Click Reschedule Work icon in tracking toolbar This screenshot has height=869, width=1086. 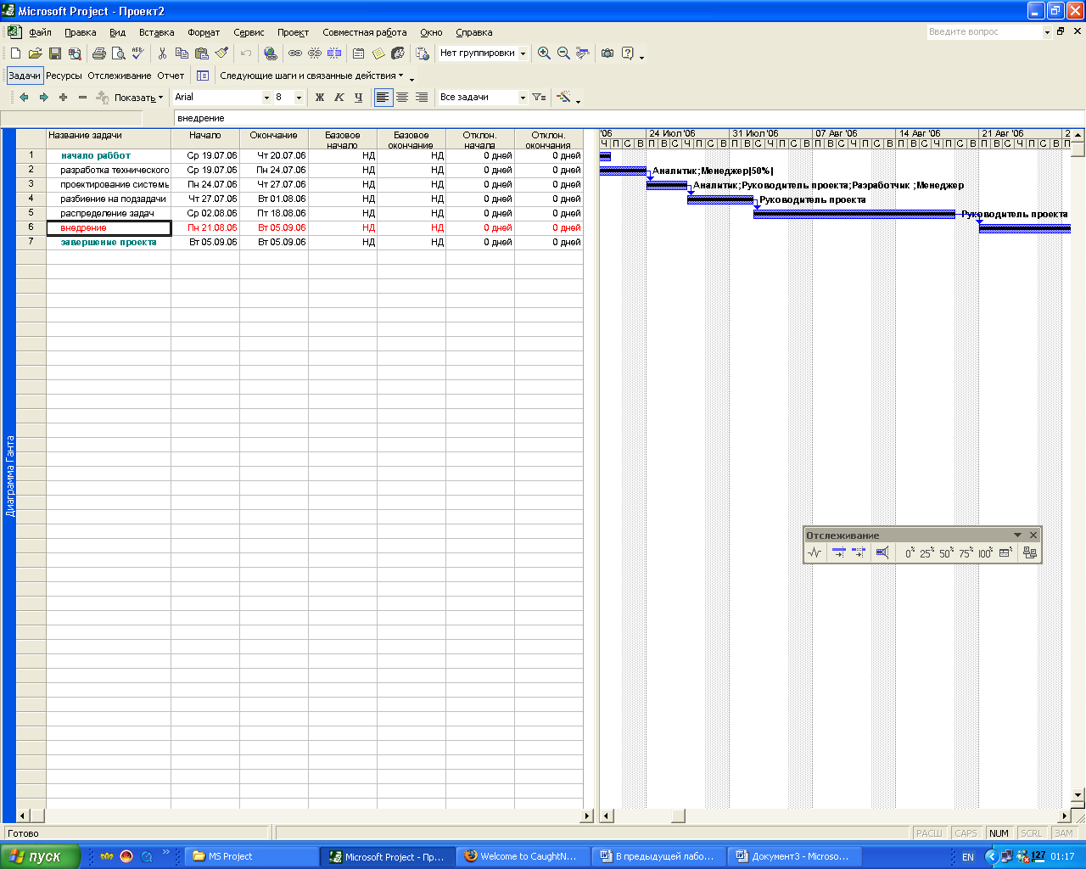click(x=859, y=553)
